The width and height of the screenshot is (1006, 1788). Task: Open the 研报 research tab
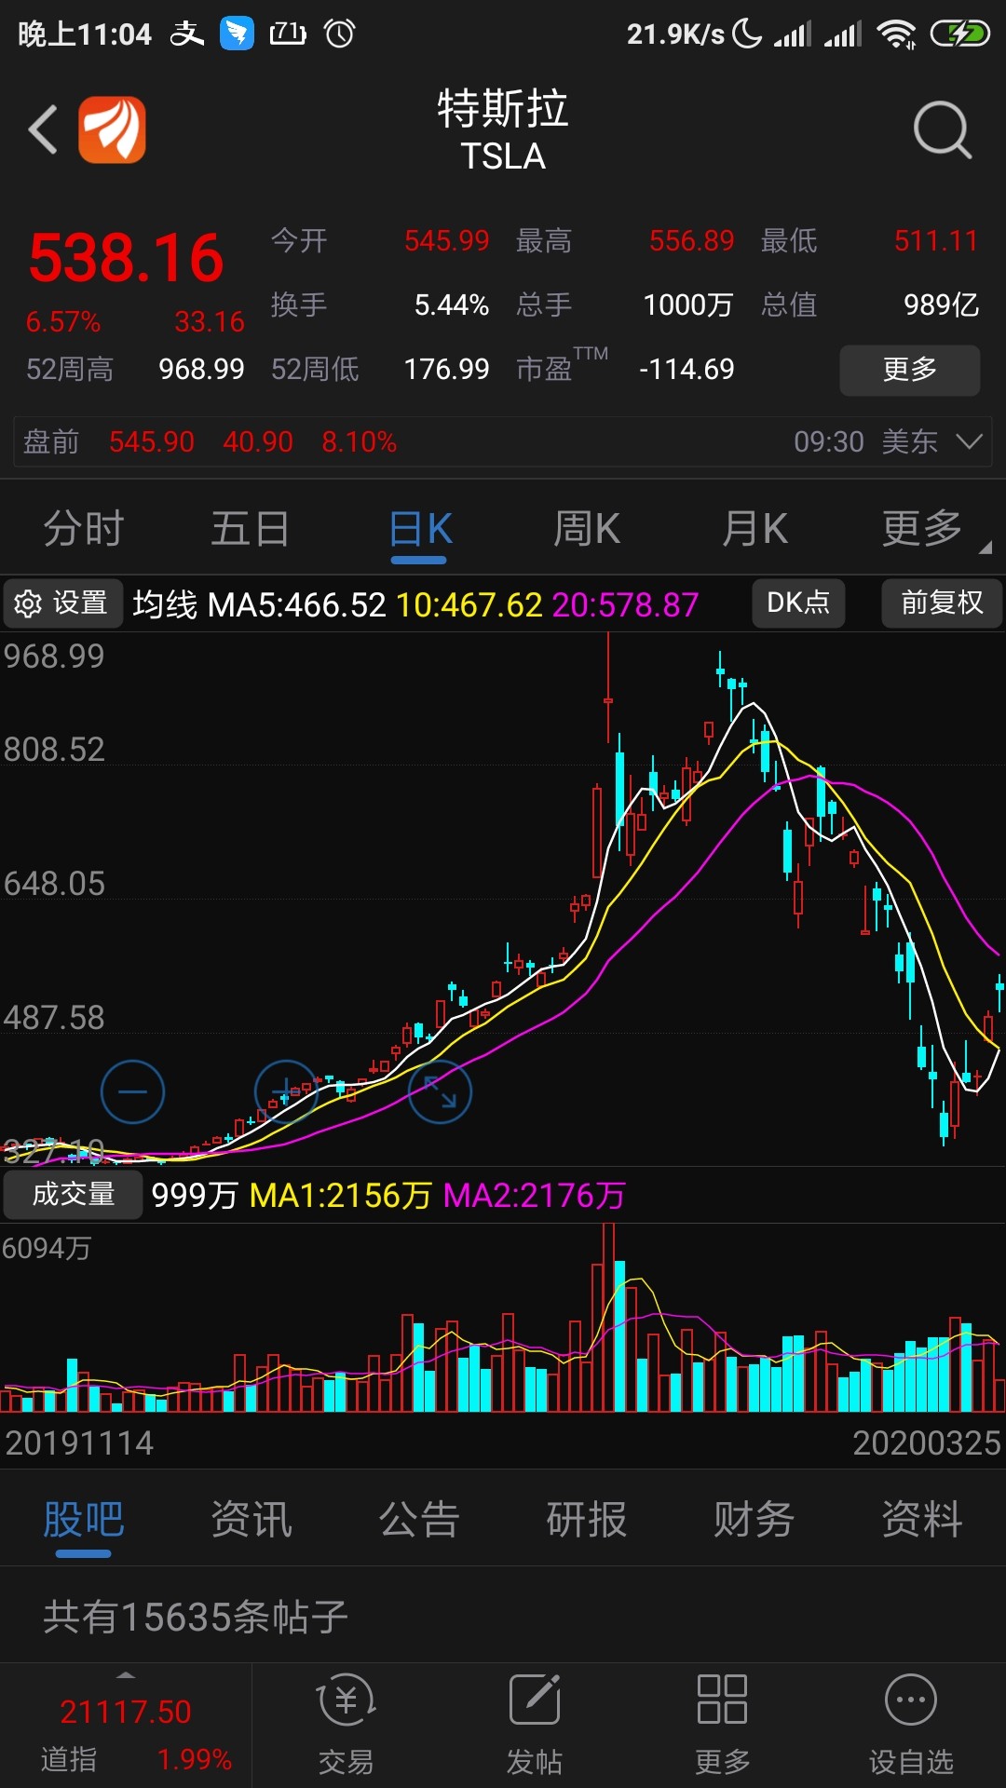[587, 1520]
